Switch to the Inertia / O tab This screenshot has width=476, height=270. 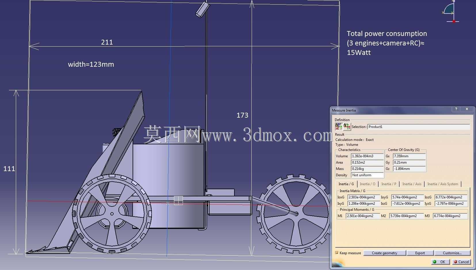click(x=368, y=184)
